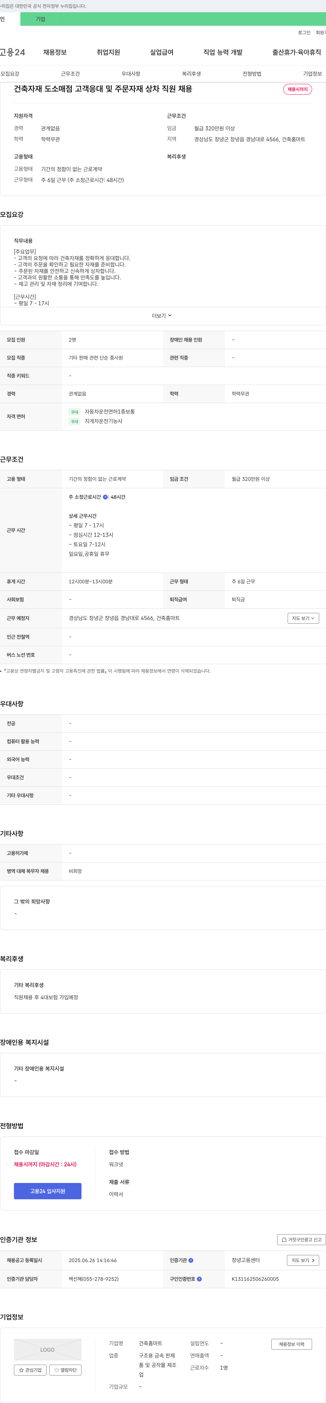Open the 취업지원 menu
Viewport: 326px width, 1403px height.
click(108, 52)
